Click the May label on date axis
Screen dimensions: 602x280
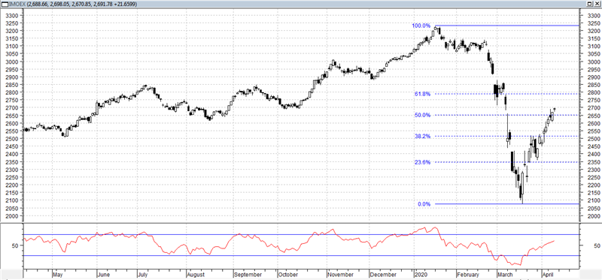(x=58, y=275)
